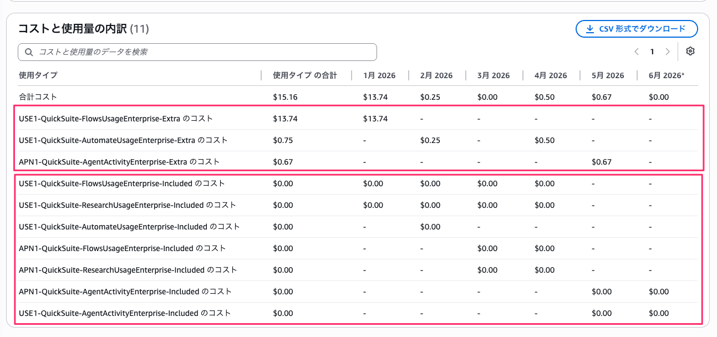Go to next page arrow

point(668,52)
